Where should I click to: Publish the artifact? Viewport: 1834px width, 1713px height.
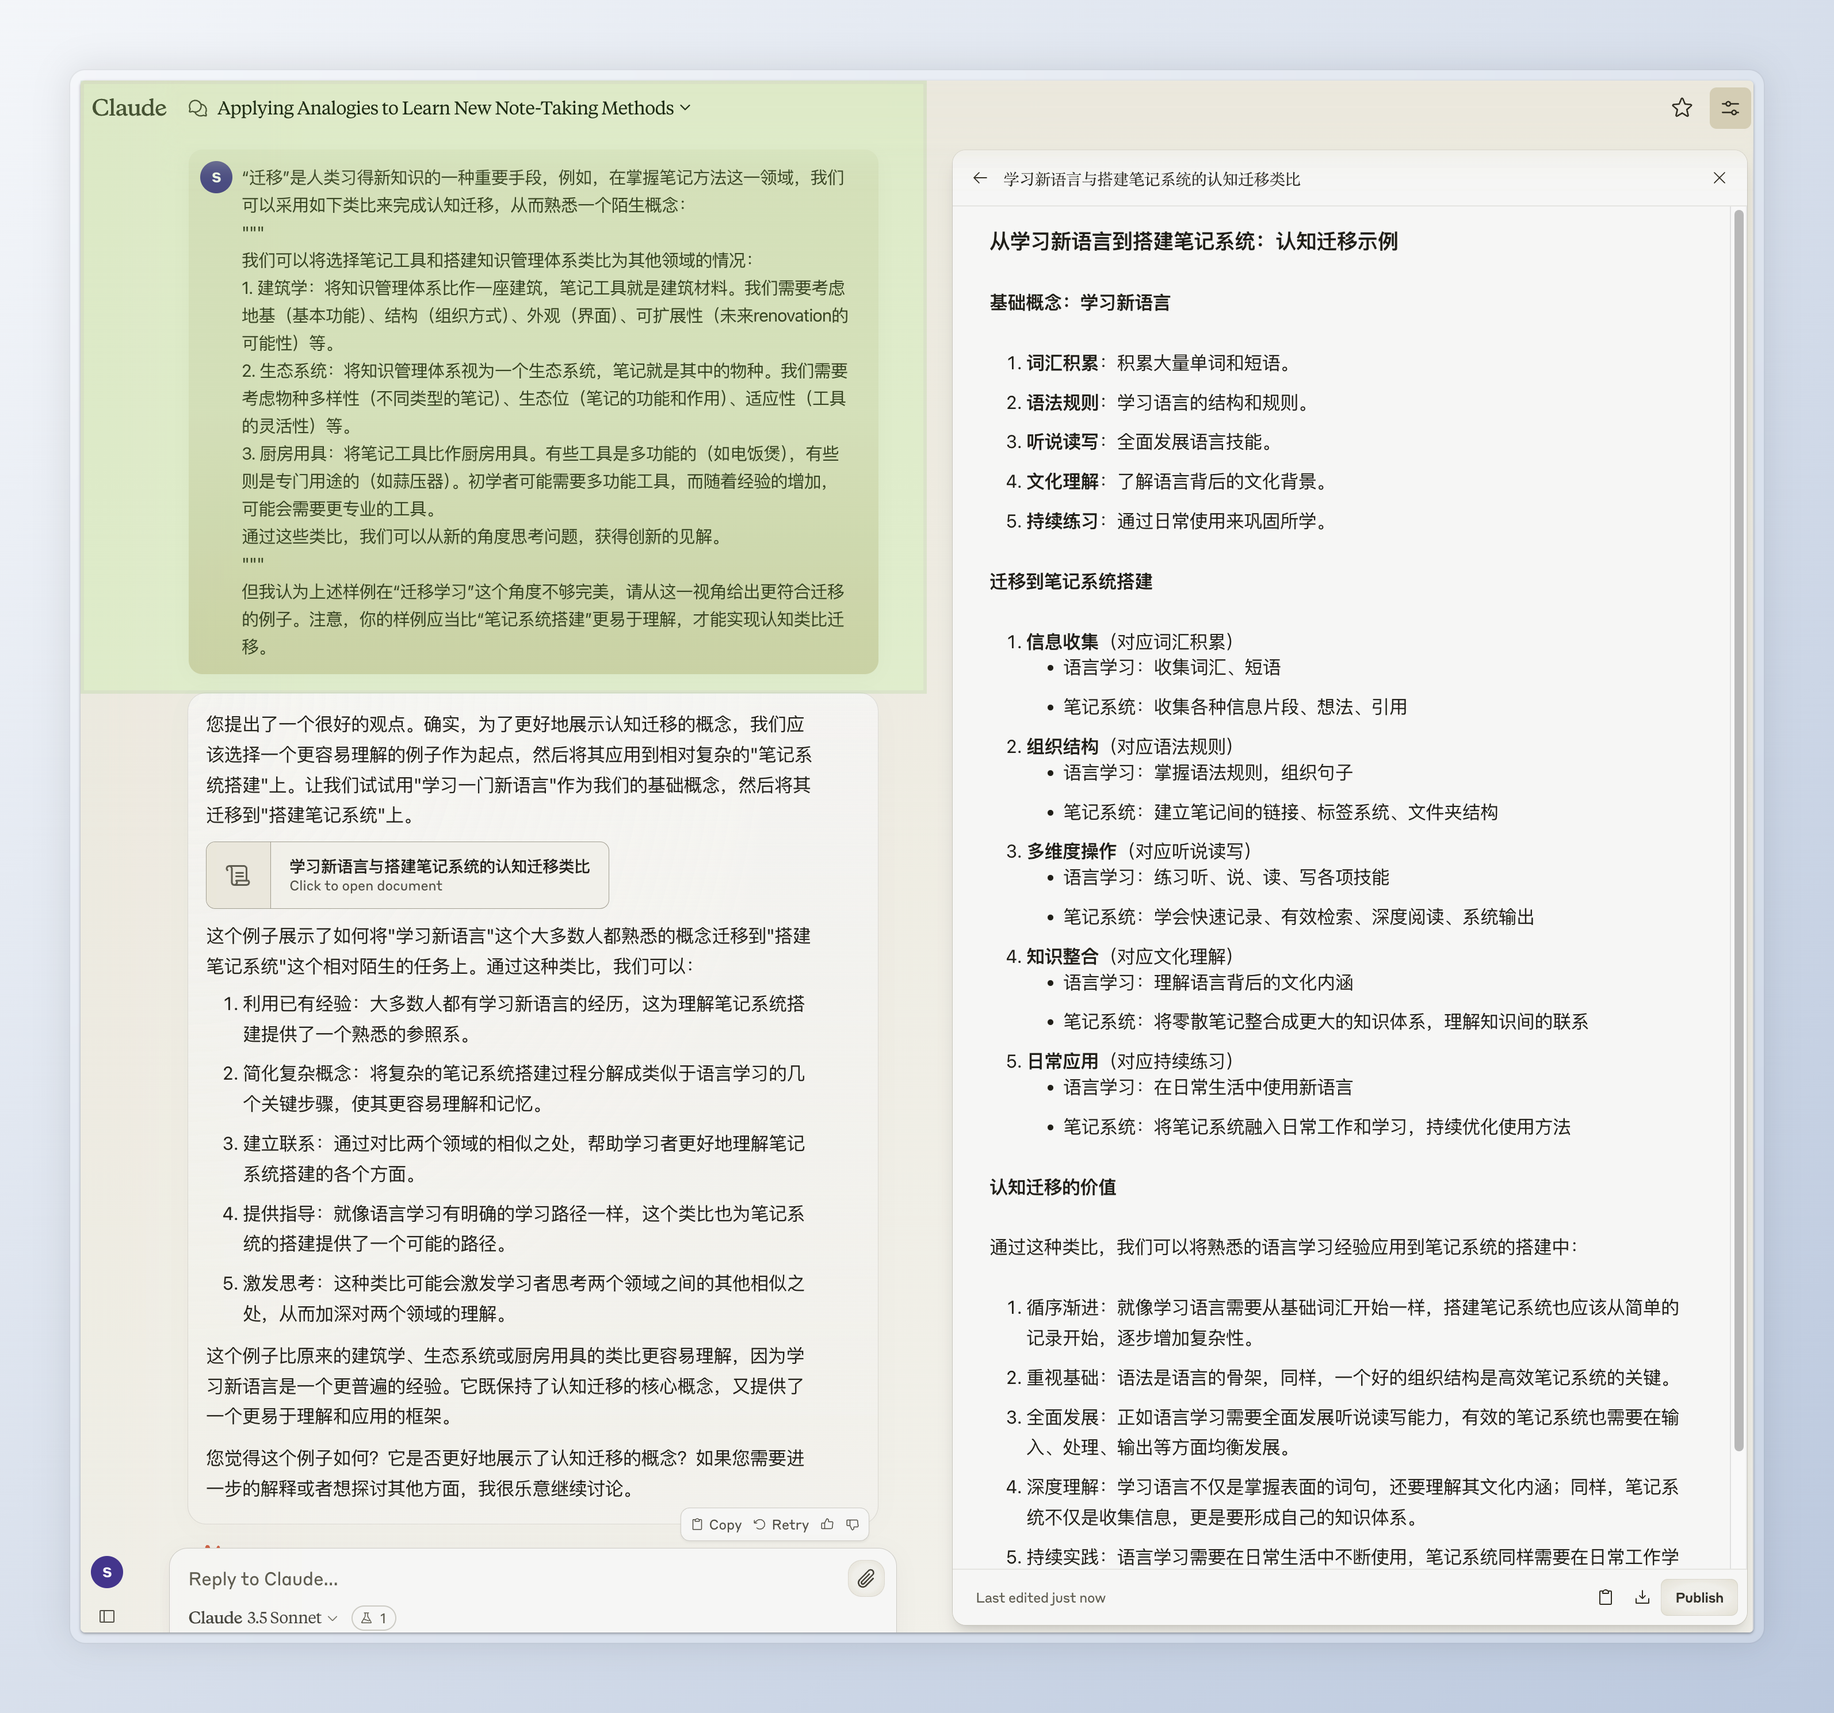pyautogui.click(x=1699, y=1598)
